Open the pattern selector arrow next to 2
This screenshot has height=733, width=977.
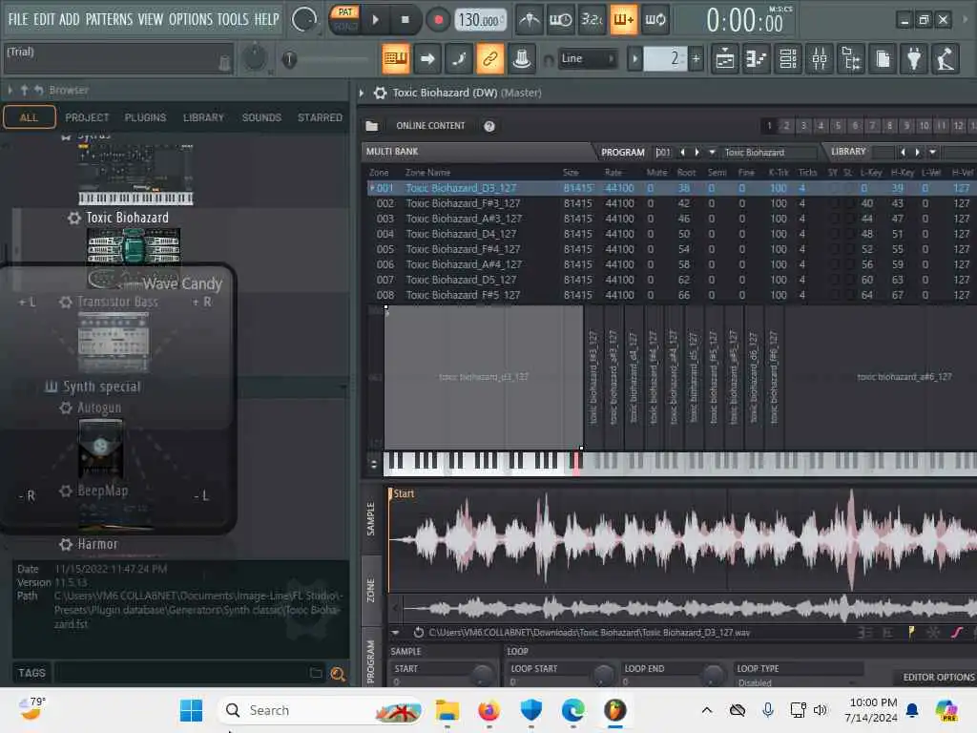point(634,59)
